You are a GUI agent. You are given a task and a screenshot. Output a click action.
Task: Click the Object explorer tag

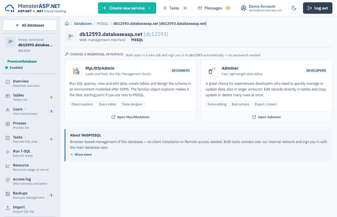click(82, 104)
